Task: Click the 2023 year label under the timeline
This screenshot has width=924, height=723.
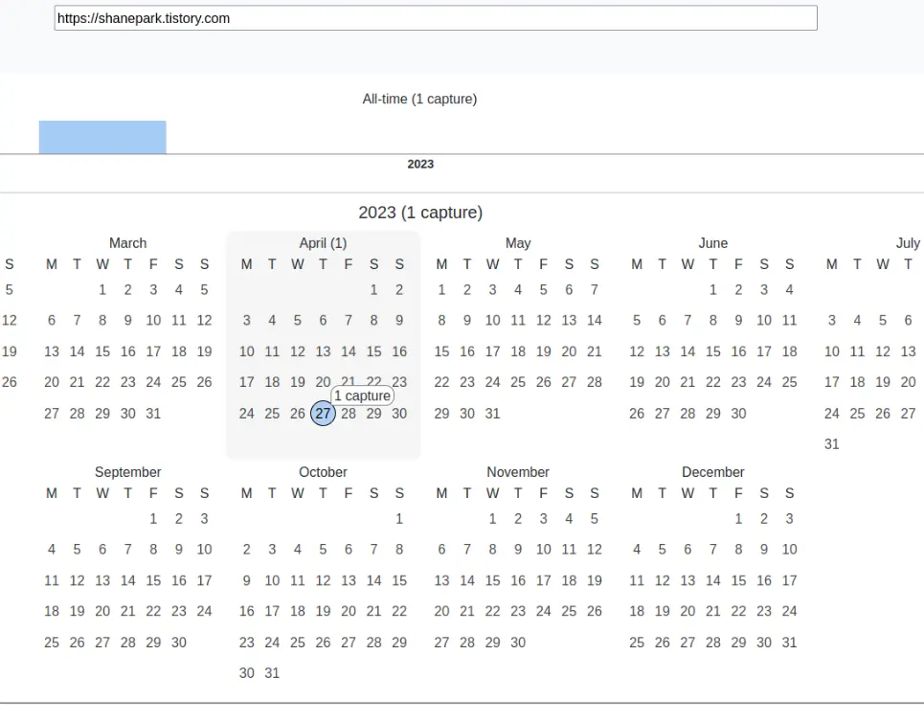Action: pos(420,165)
